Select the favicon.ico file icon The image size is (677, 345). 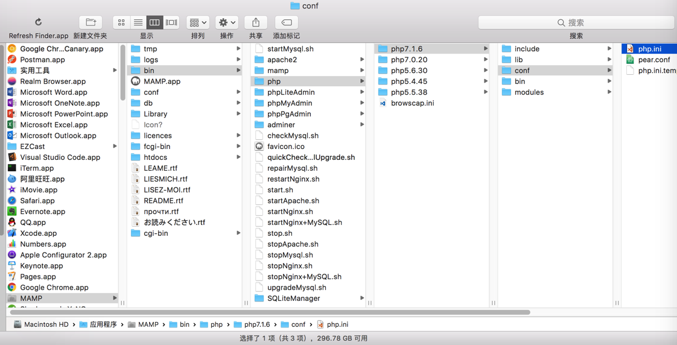(259, 147)
